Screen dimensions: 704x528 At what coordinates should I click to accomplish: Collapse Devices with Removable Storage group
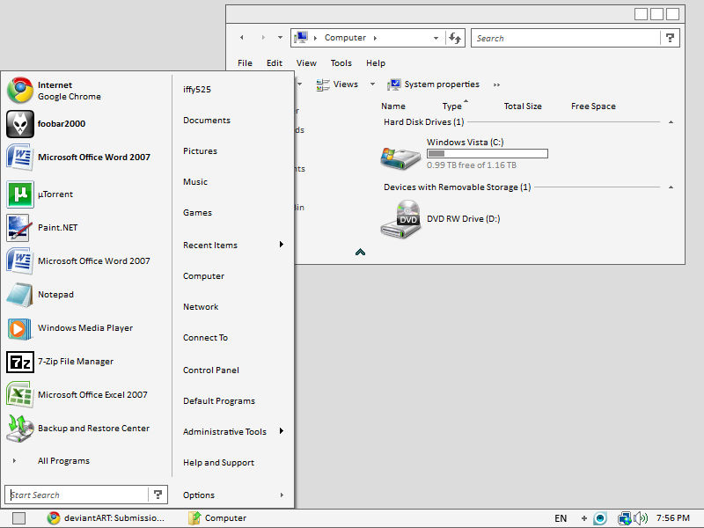671,187
